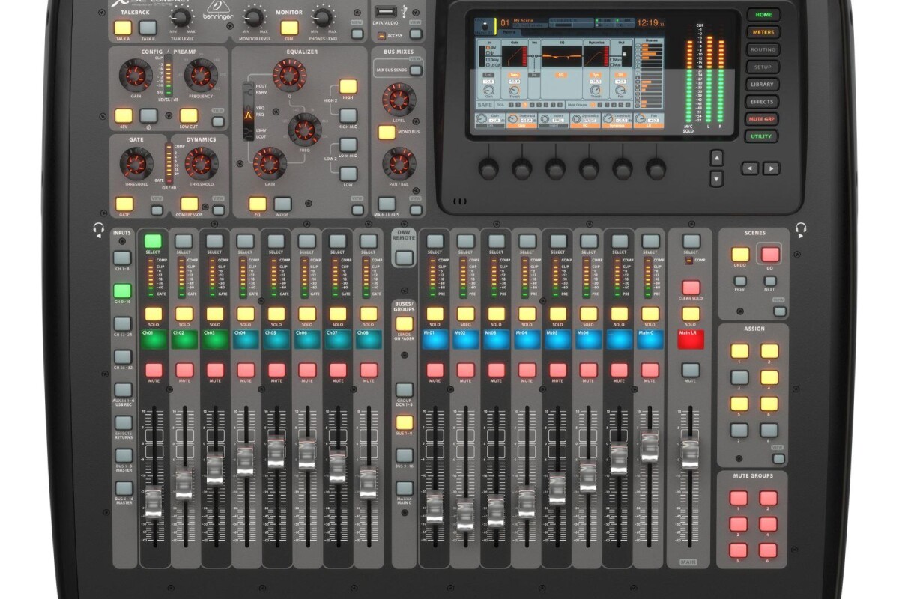Open the LIBRARY button
This screenshot has height=599, width=899.
tap(763, 84)
